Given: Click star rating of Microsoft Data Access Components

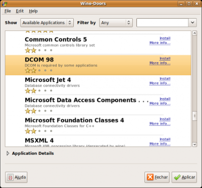Looking at the screenshot, I should 39,111.
